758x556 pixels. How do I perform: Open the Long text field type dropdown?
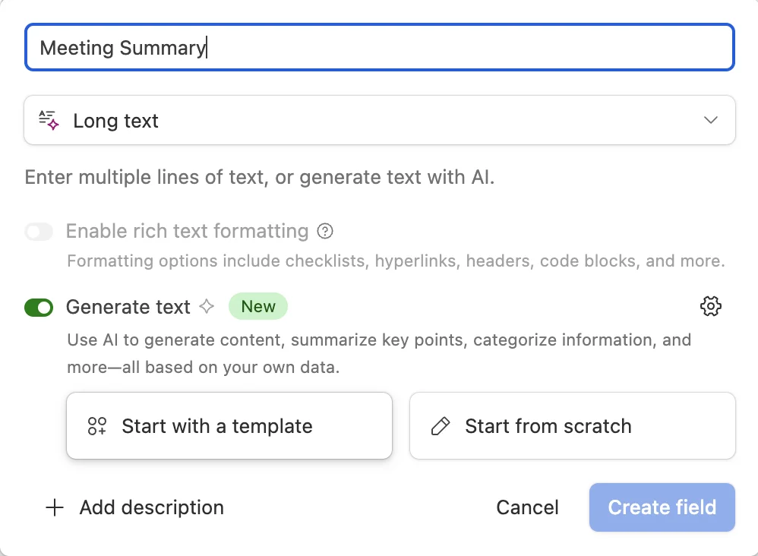(x=380, y=120)
